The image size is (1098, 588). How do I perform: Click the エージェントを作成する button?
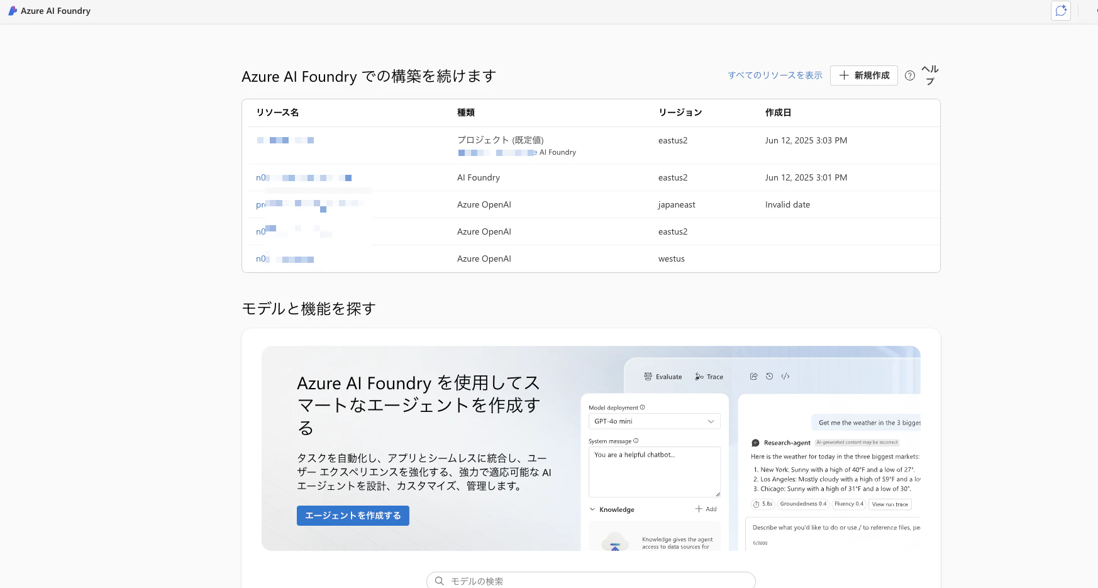point(353,516)
